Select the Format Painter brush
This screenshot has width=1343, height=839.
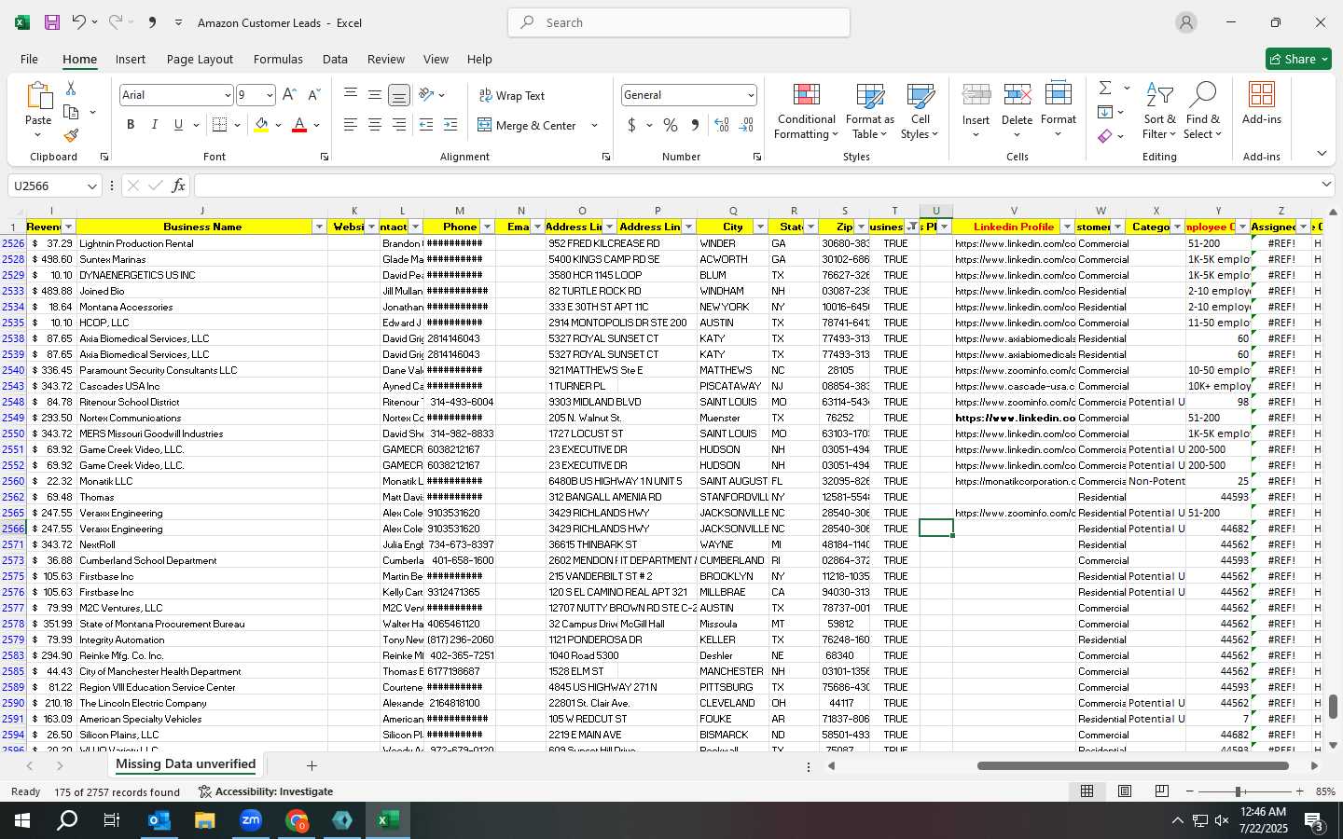tap(71, 136)
